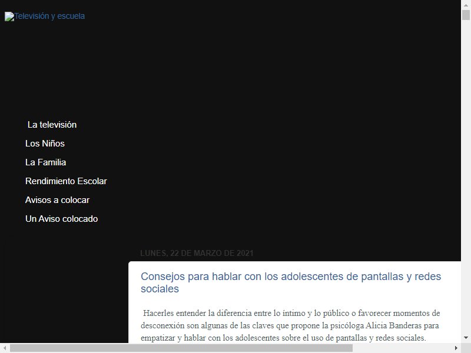Click the horizontal scrollbar thumb

point(181,348)
